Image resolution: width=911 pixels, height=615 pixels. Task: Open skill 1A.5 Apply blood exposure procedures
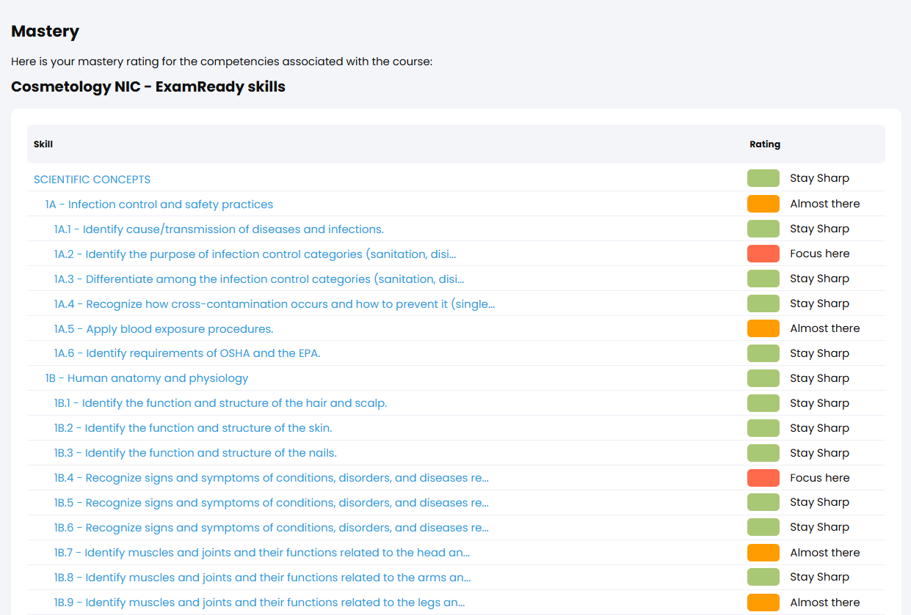click(164, 329)
